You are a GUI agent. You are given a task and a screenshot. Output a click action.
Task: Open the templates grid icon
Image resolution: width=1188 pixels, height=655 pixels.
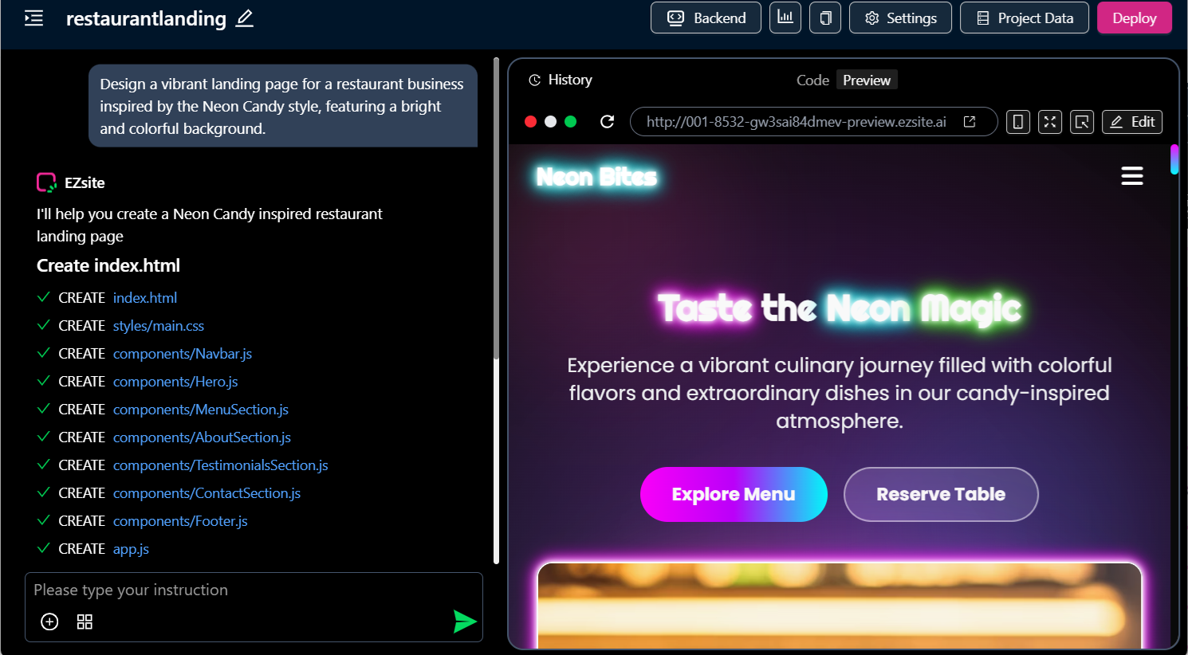[85, 622]
